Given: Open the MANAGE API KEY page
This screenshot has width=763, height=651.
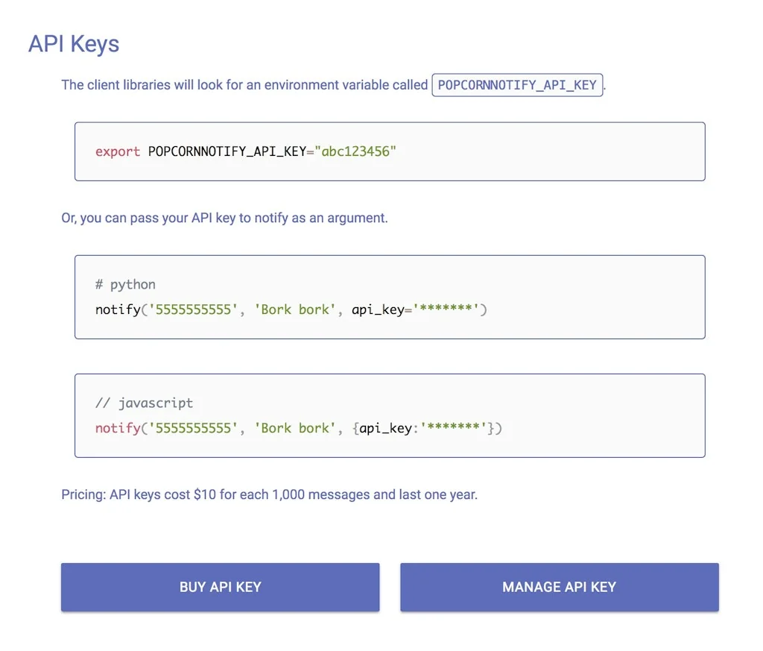Looking at the screenshot, I should (559, 587).
